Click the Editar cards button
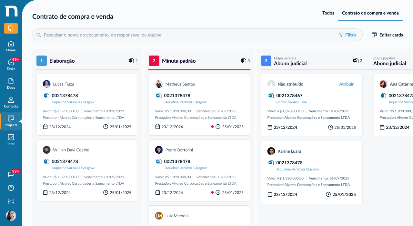The width and height of the screenshot is (413, 226). (x=387, y=35)
